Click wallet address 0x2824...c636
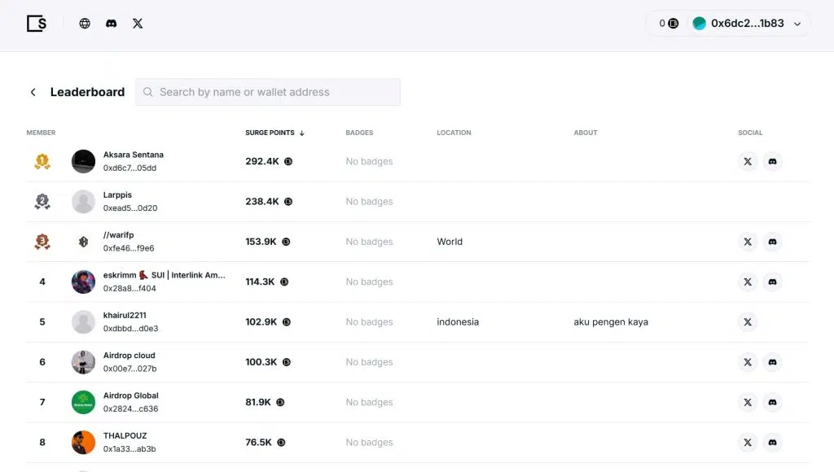Image resolution: width=834 pixels, height=472 pixels. point(131,409)
